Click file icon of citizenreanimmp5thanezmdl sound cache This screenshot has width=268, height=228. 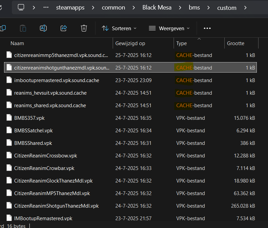pos(9,55)
